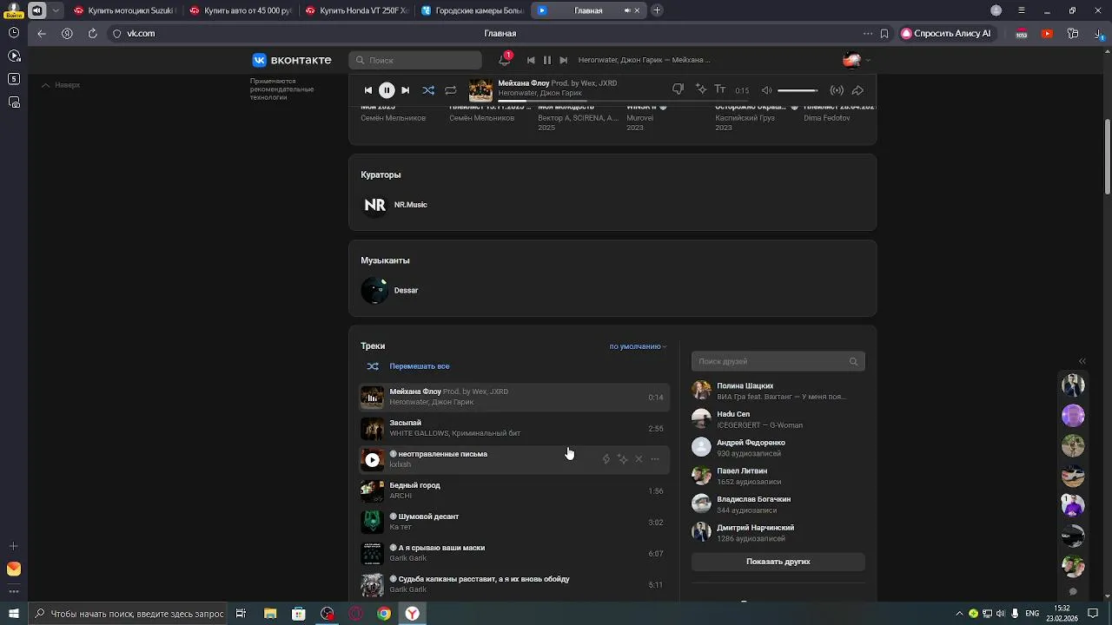The width and height of the screenshot is (1112, 625).
Task: Click Спросить Алису AI button
Action: [946, 33]
